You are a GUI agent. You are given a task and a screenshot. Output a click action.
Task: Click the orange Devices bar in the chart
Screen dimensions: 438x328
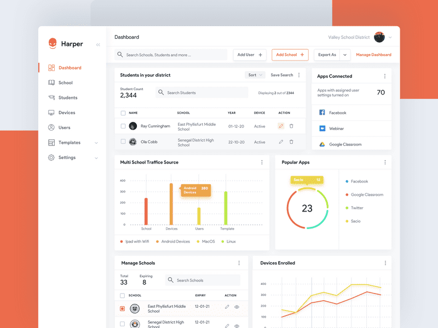click(171, 204)
